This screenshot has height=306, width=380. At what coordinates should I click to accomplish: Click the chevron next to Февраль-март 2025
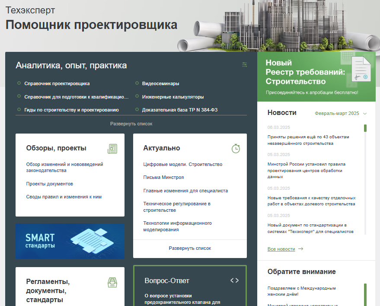point(365,113)
